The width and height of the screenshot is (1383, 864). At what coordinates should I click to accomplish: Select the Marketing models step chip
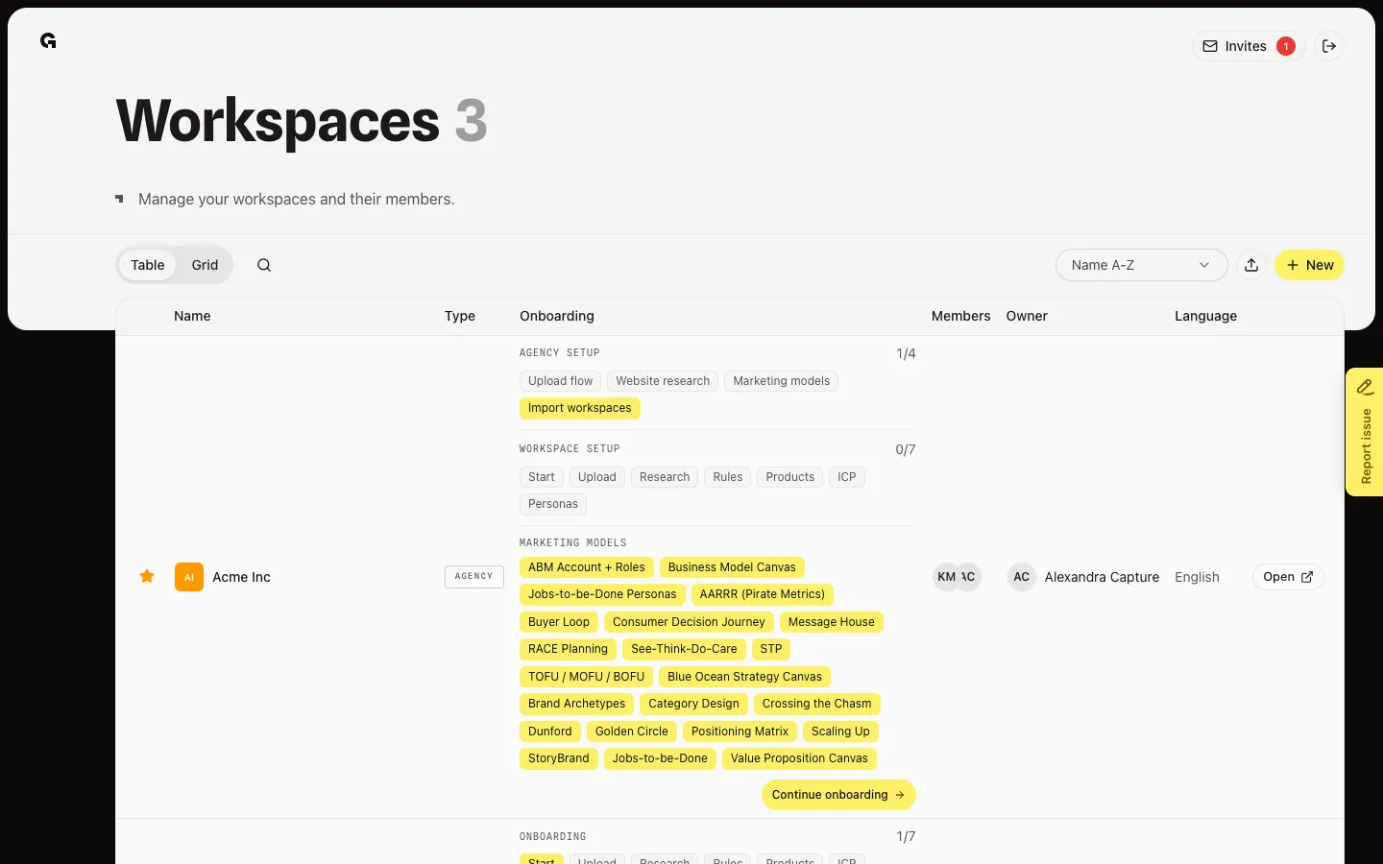tap(782, 381)
